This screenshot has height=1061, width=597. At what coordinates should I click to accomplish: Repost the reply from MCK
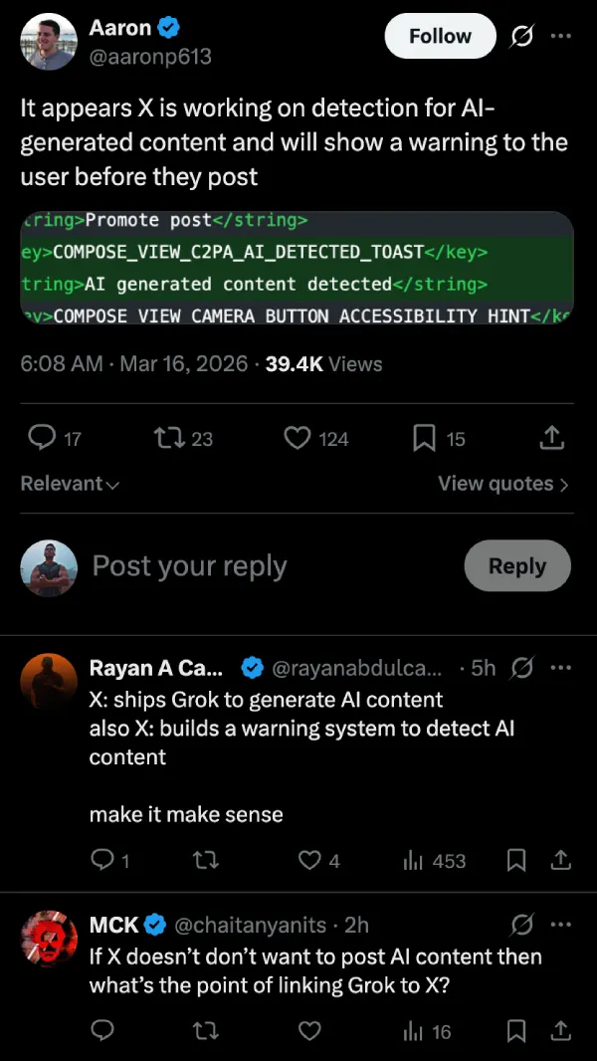[205, 1031]
